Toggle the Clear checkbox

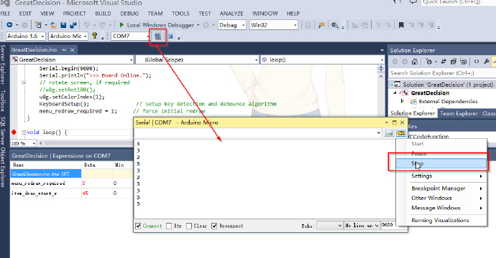pyautogui.click(x=189, y=226)
